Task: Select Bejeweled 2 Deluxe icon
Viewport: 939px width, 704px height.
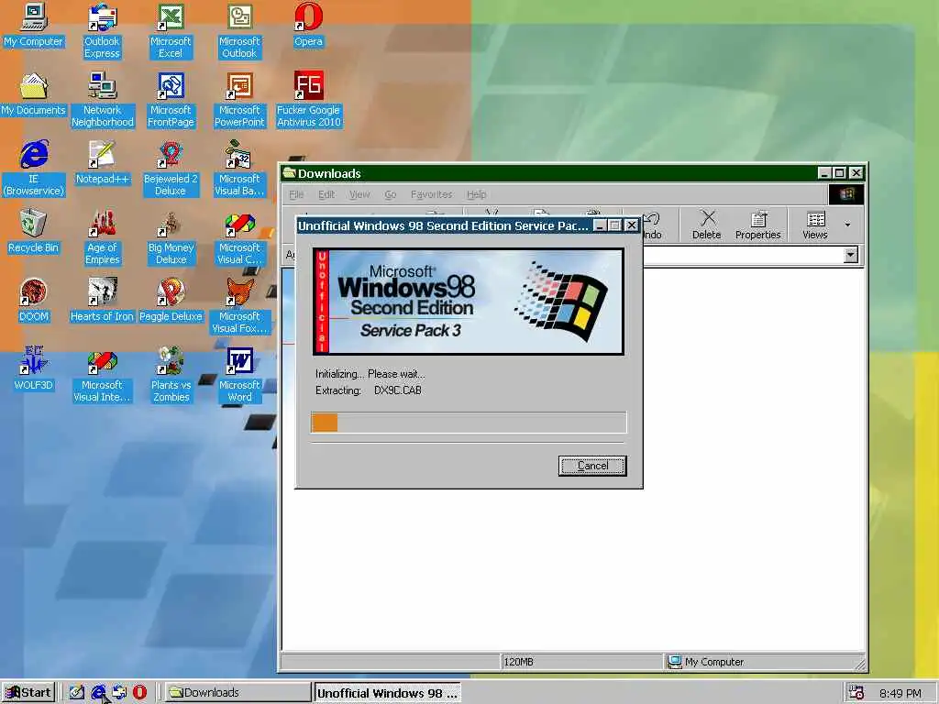Action: 171,169
